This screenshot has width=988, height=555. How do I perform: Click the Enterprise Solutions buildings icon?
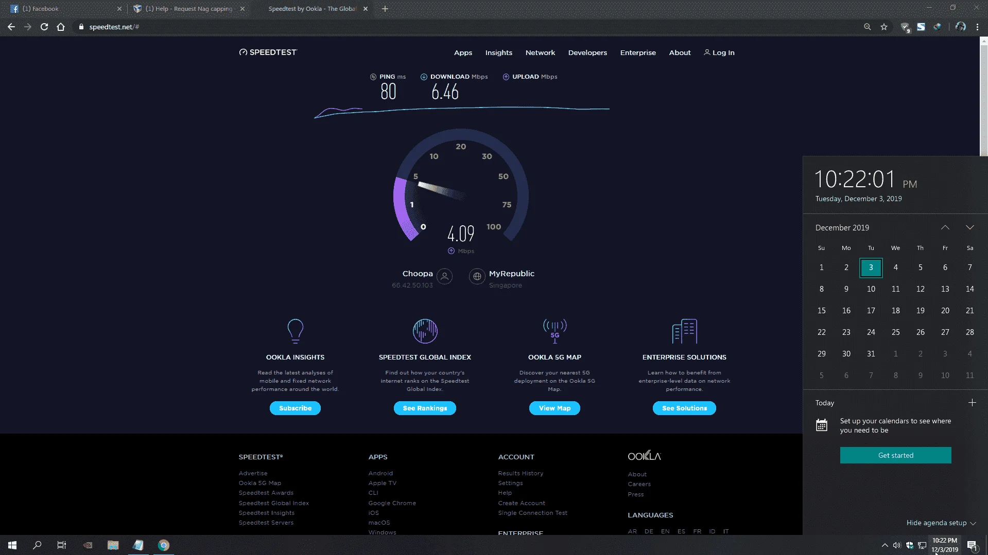pyautogui.click(x=684, y=331)
